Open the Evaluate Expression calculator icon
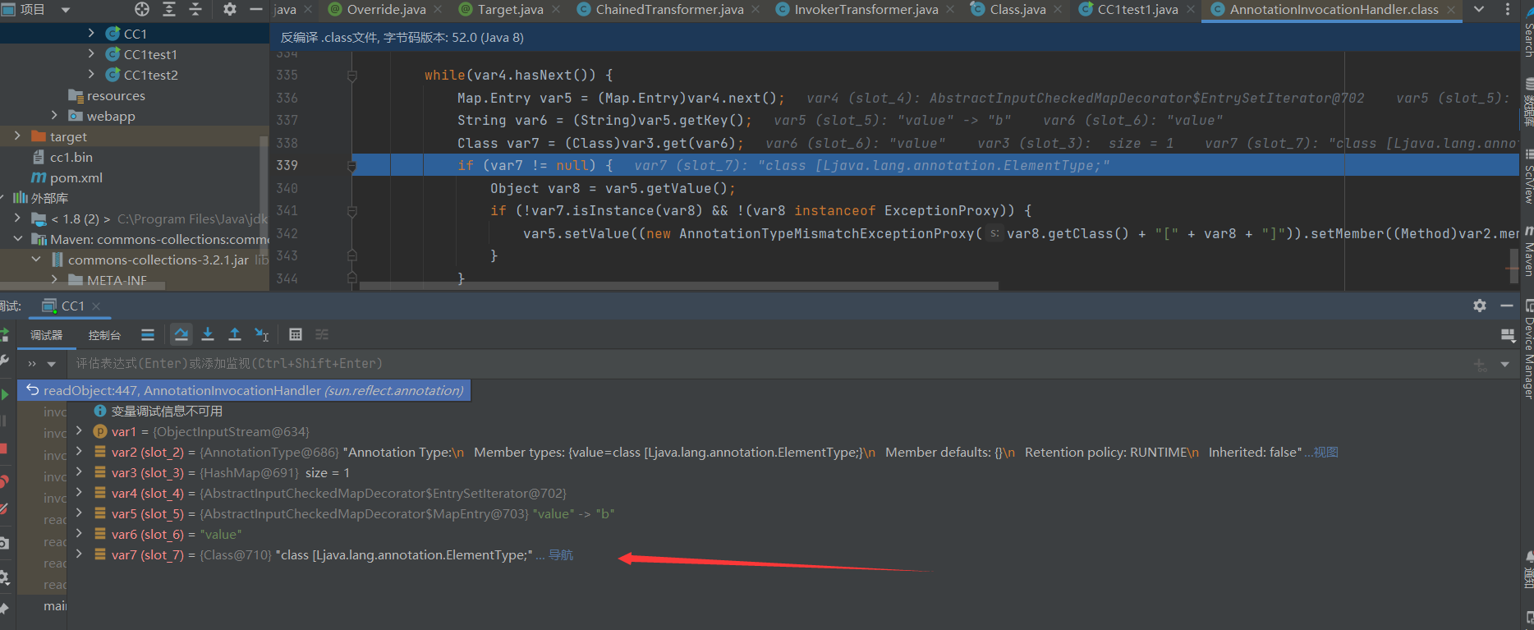 pyautogui.click(x=296, y=334)
